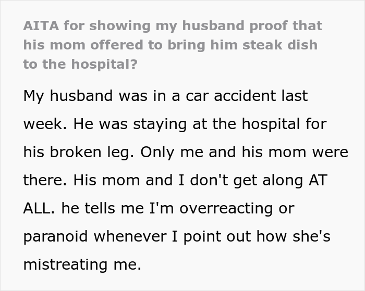Click the word "AITA" in the title

pos(41,26)
